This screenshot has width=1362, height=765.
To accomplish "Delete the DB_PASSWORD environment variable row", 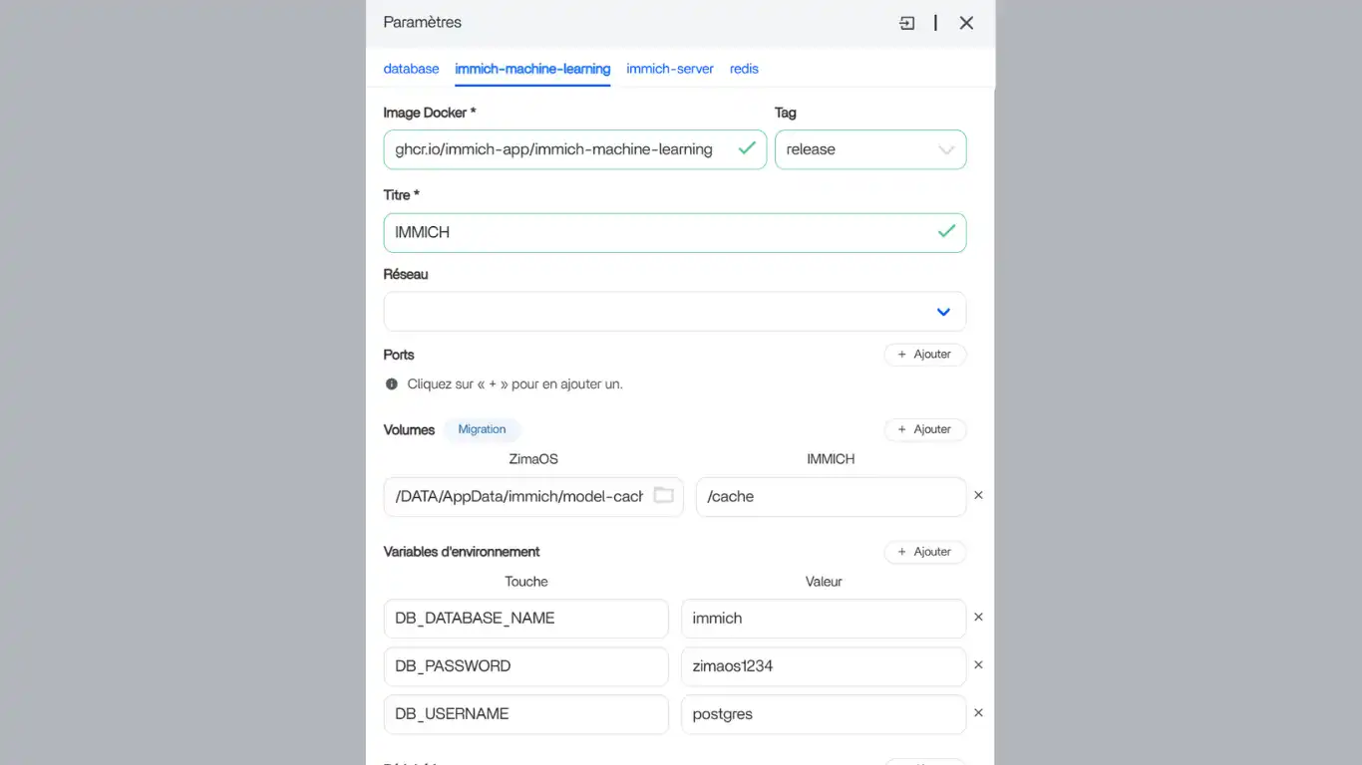I will click(x=978, y=665).
